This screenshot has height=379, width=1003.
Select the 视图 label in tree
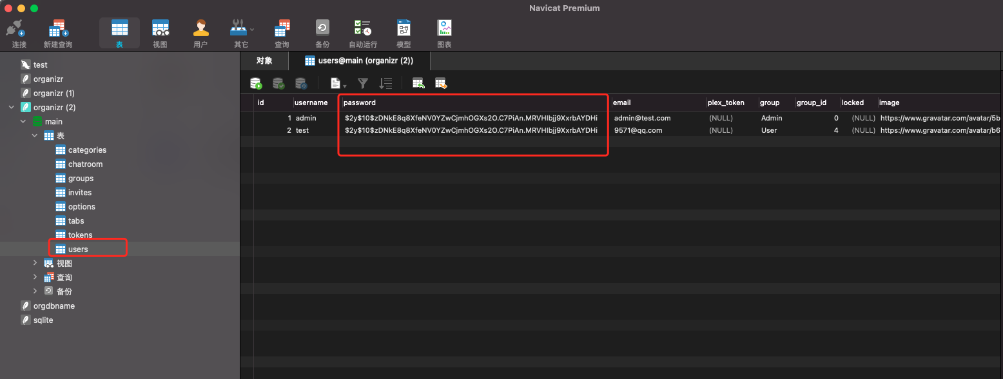64,264
